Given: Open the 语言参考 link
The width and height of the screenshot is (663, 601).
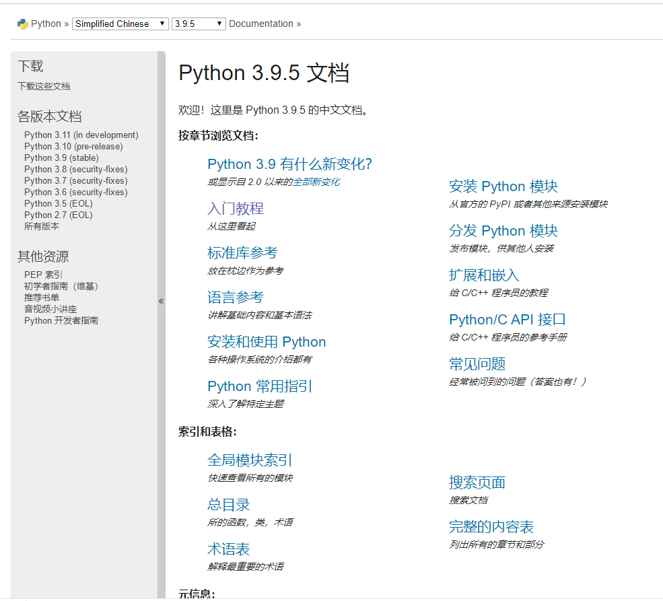Looking at the screenshot, I should click(236, 297).
